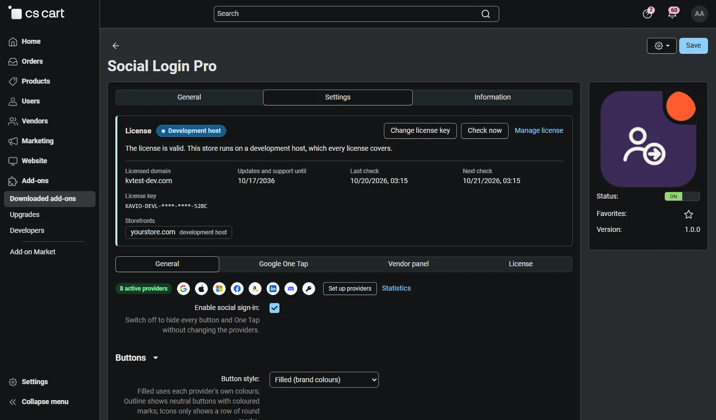Click the yourstore.com storefront chip

[179, 232]
